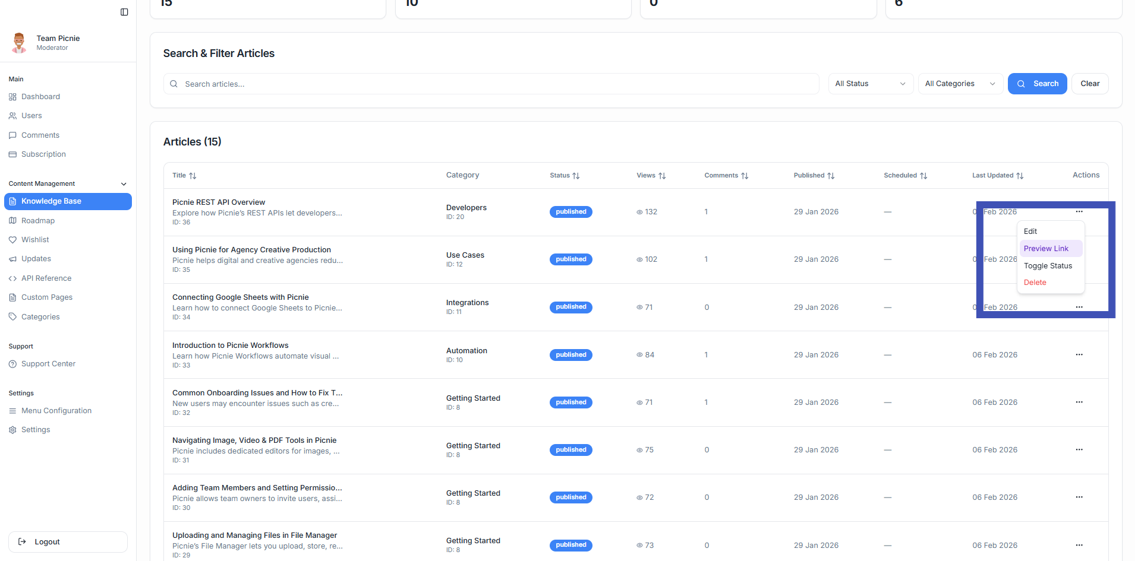Click the Logout button
This screenshot has height=561, width=1141.
pyautogui.click(x=68, y=542)
